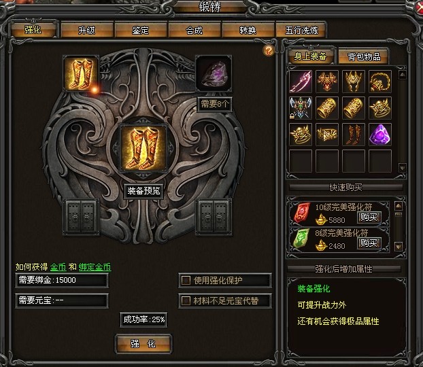Toggle 材料不足元宝代替 checkbox
This screenshot has height=367, width=423.
coord(186,300)
